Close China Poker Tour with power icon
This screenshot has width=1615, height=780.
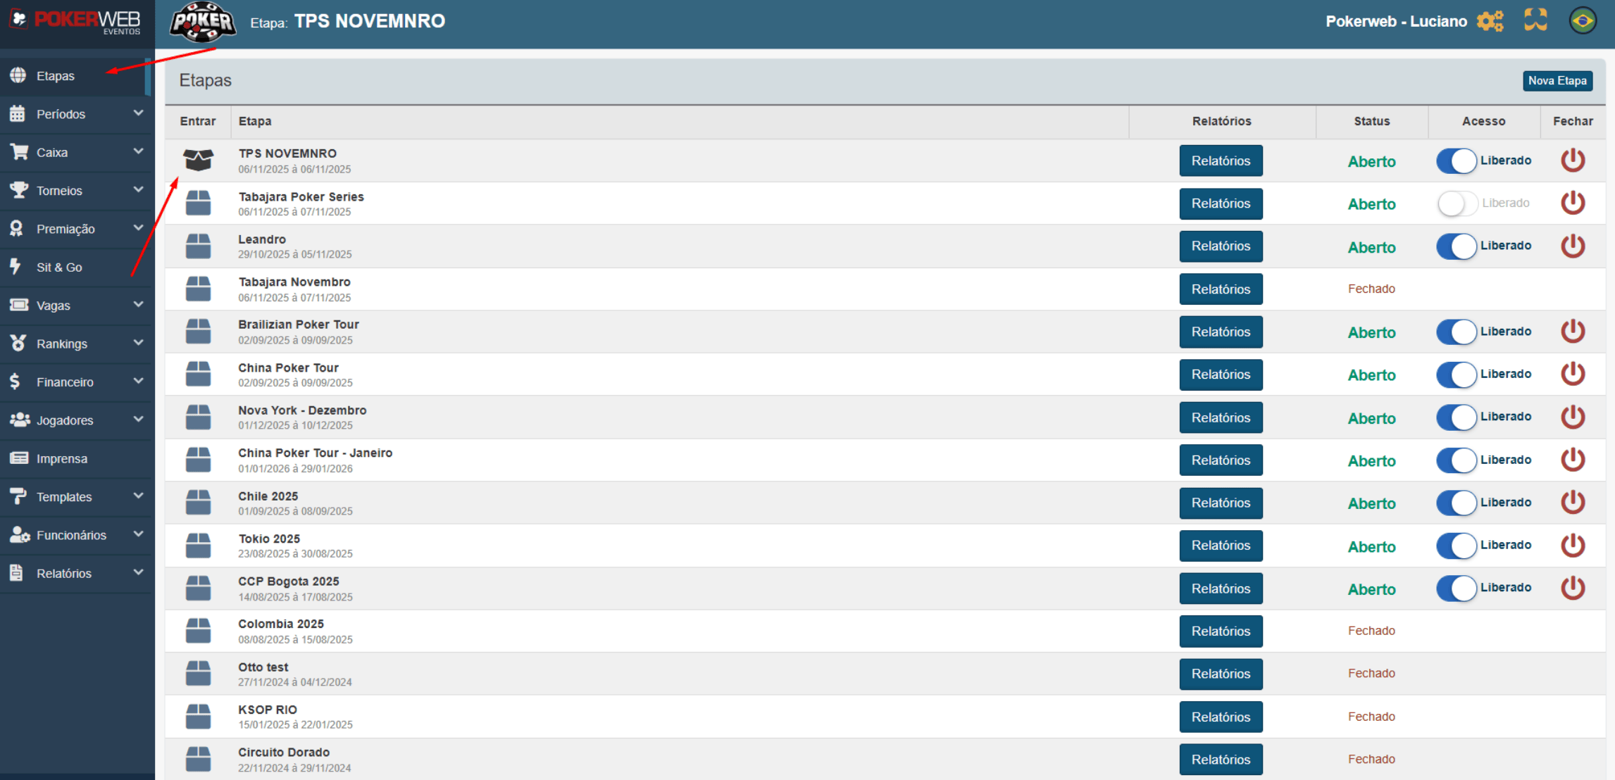pos(1573,375)
